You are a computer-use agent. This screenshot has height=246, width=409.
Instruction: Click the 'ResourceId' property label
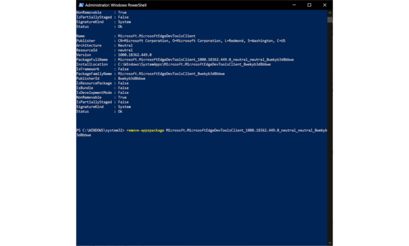tap(87, 50)
